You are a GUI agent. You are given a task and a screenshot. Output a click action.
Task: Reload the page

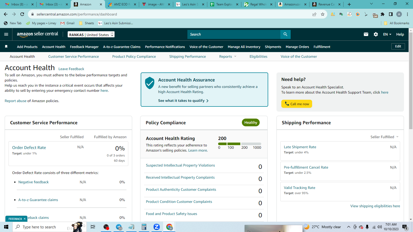click(22, 14)
